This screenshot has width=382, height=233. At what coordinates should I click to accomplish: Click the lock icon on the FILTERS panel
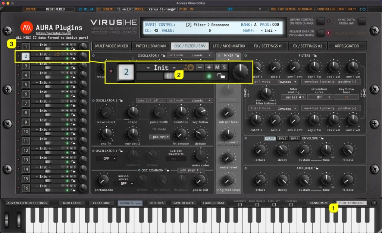tap(314, 56)
